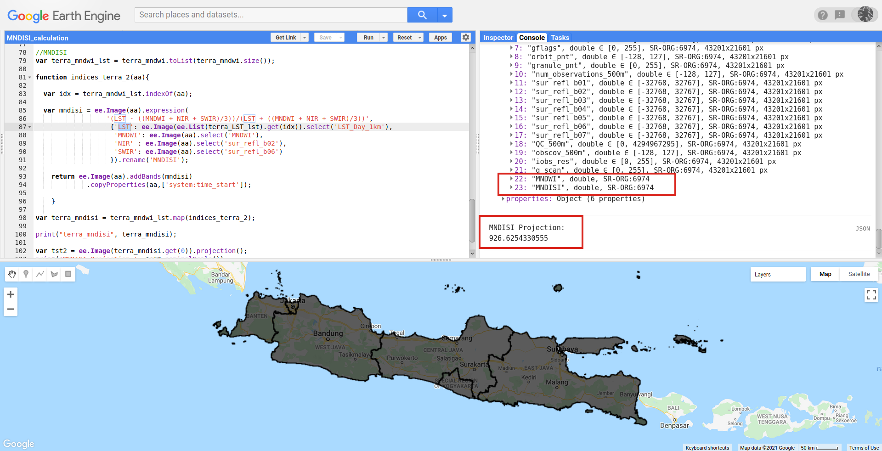Image resolution: width=882 pixels, height=451 pixels.
Task: Expand the Reset dropdown arrow
Action: pos(420,38)
